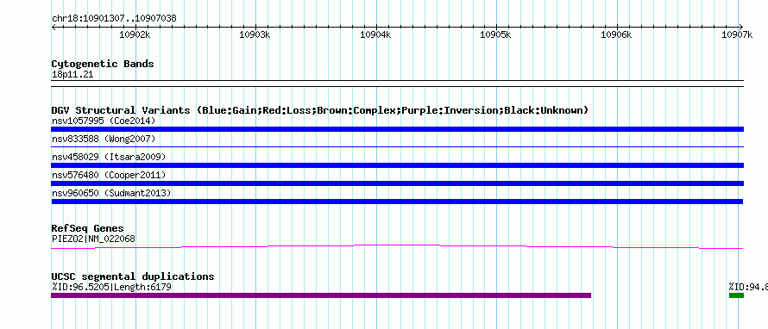Click the magenta PIEZO2 gene line
The image size is (768, 329).
coord(397,246)
